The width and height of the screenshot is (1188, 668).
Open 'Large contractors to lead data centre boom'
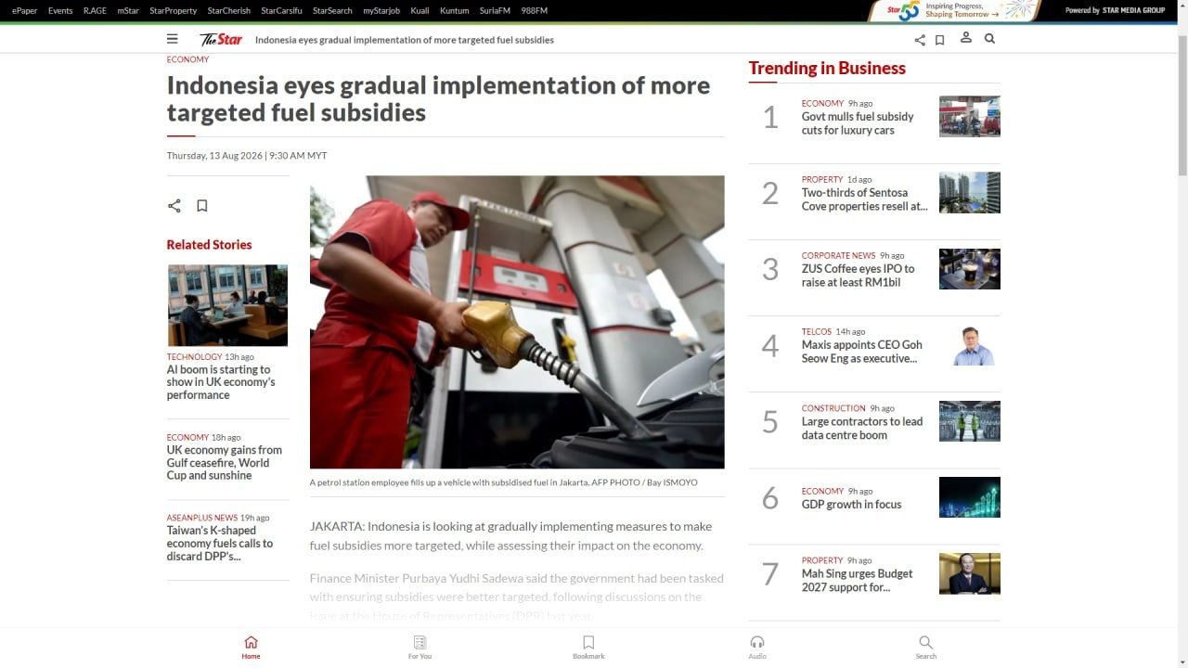point(862,428)
